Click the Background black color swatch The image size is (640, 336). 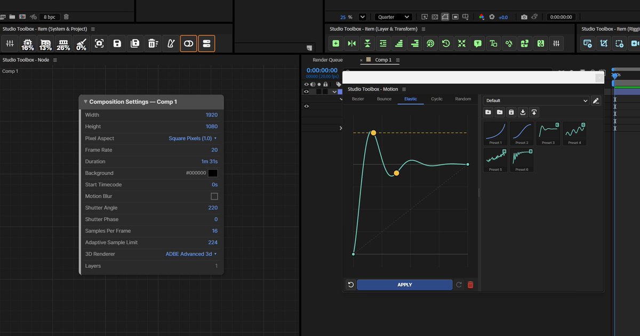[x=213, y=173]
